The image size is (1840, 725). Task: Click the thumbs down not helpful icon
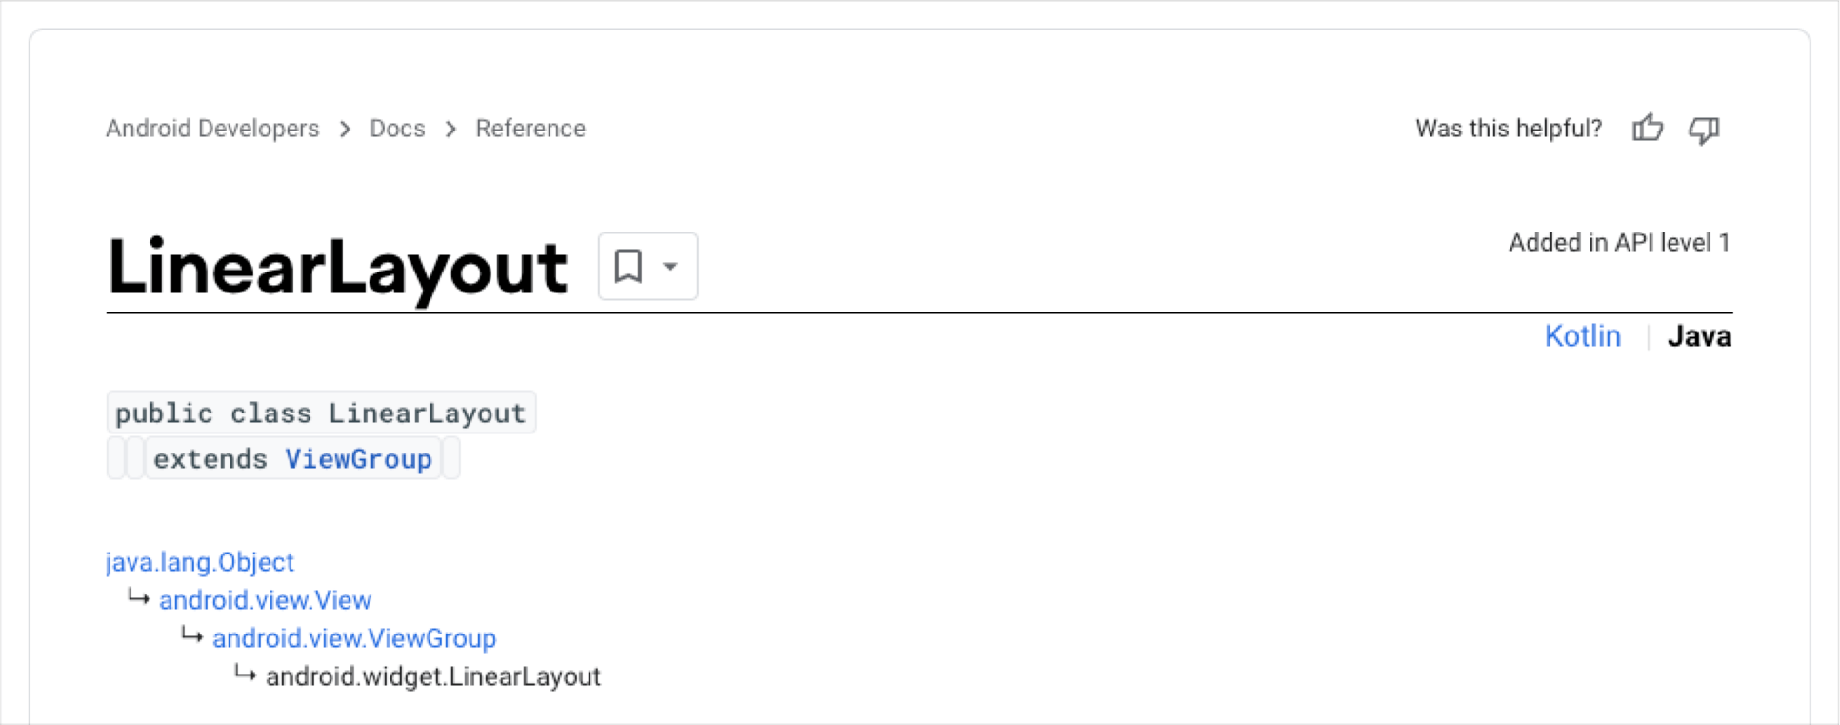tap(1704, 130)
